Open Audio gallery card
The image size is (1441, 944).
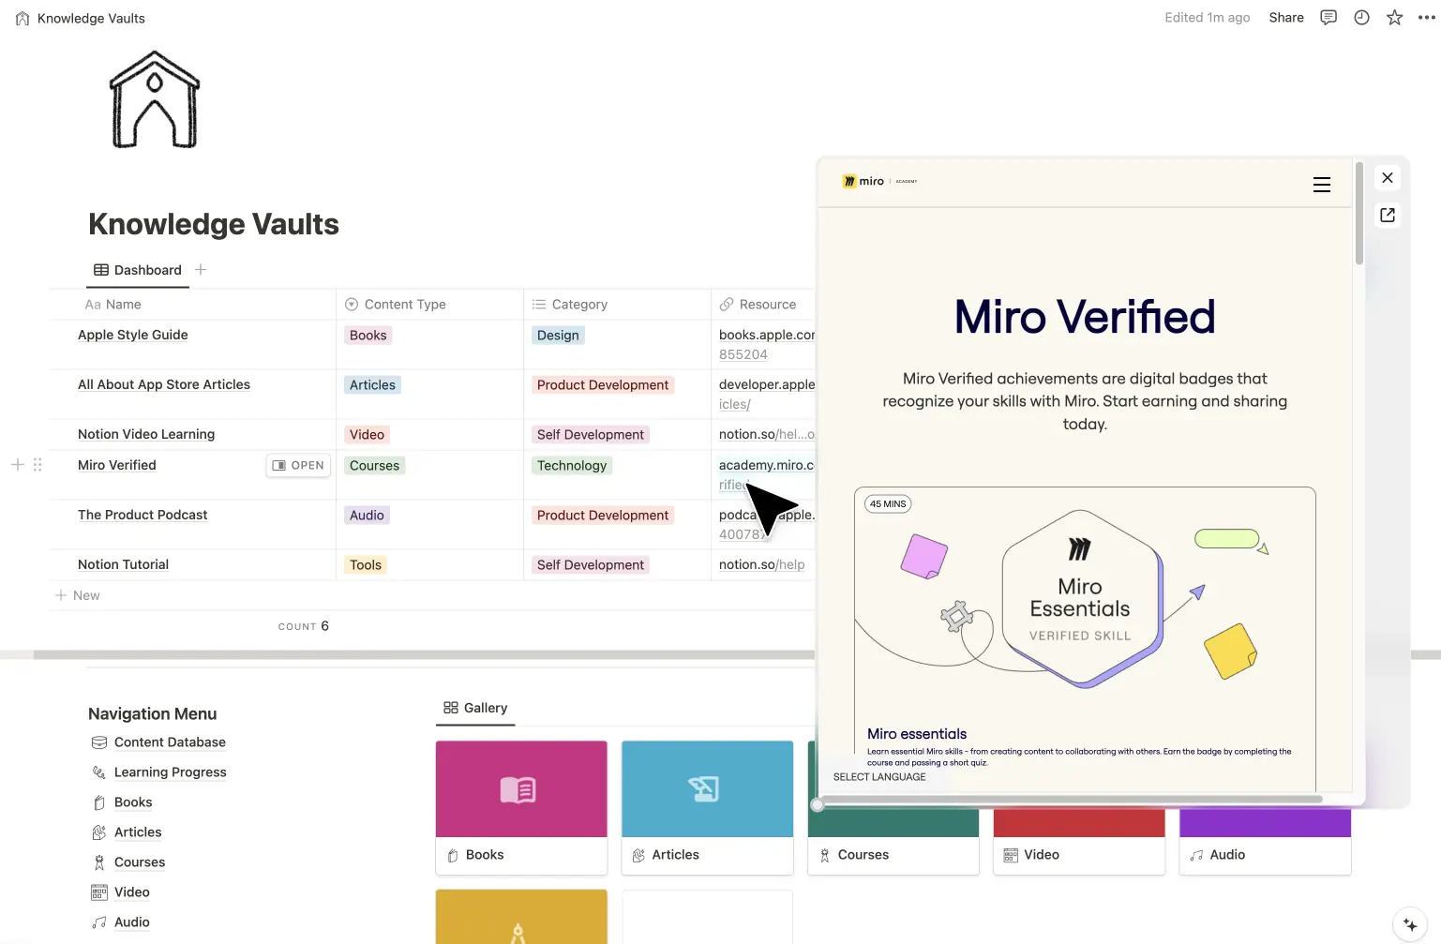point(1265,842)
